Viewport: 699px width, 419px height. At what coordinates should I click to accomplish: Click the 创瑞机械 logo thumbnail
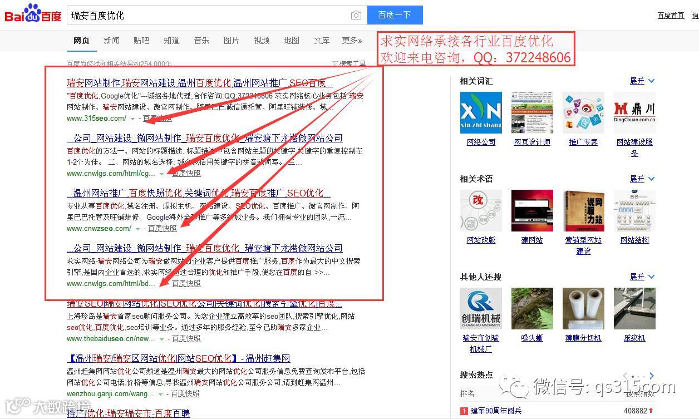tap(481, 309)
